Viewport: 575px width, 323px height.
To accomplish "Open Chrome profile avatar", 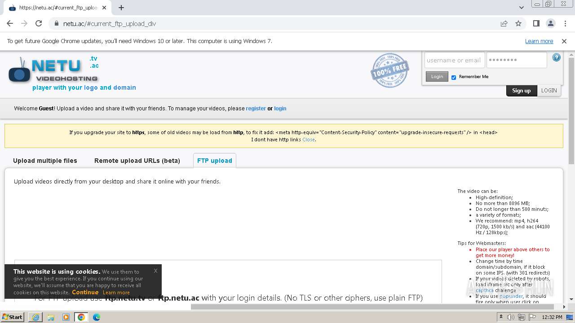I will (551, 24).
